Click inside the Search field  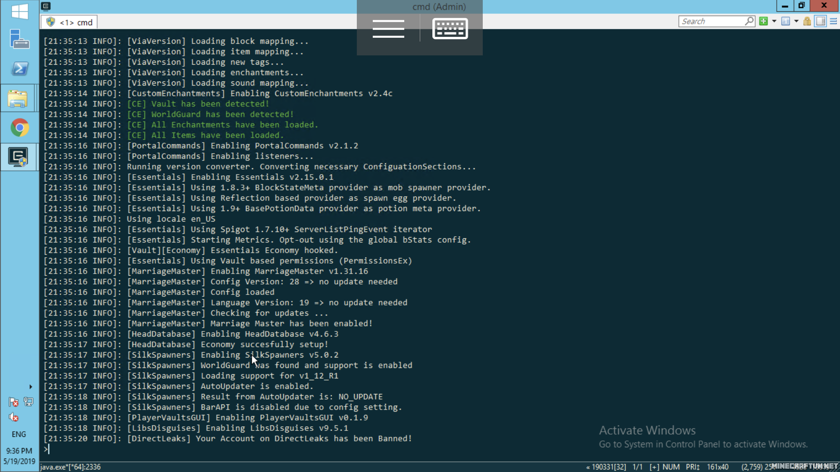pos(710,21)
